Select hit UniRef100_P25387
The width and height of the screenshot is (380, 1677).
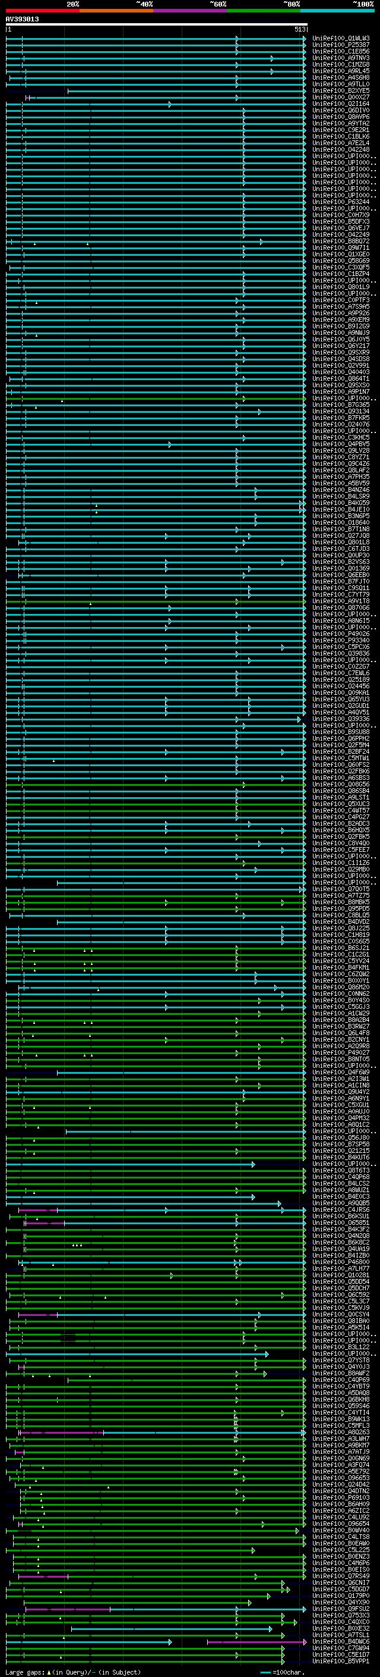(341, 45)
